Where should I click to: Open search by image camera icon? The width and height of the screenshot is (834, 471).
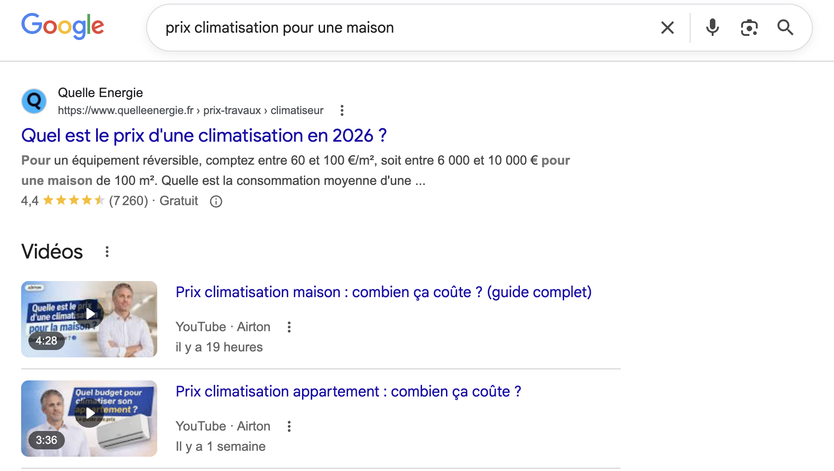tap(749, 28)
